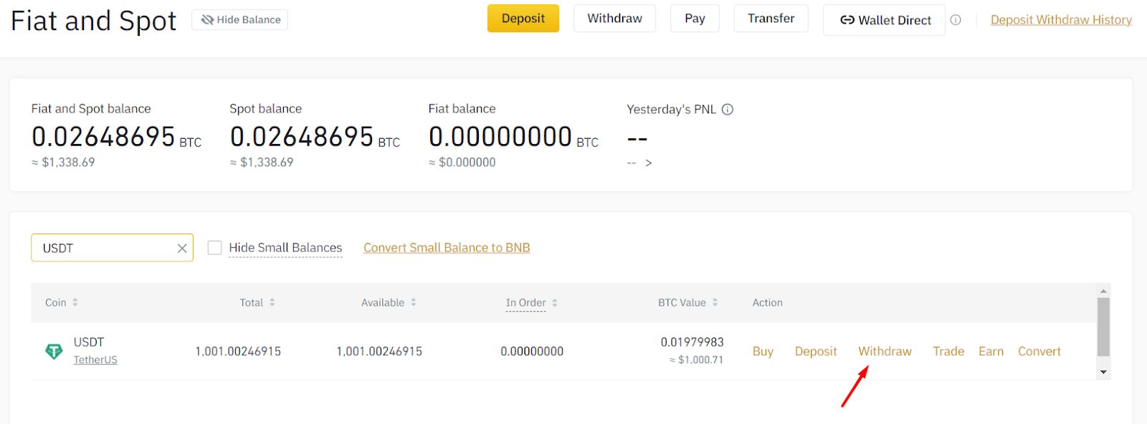Select the Fiat and Spot balance value 0.02648695

point(103,137)
